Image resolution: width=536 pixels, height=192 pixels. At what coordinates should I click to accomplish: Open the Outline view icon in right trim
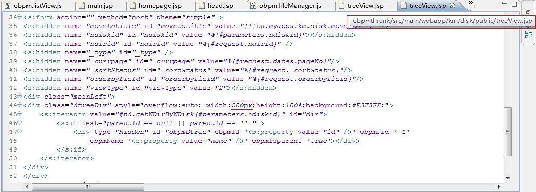click(529, 34)
